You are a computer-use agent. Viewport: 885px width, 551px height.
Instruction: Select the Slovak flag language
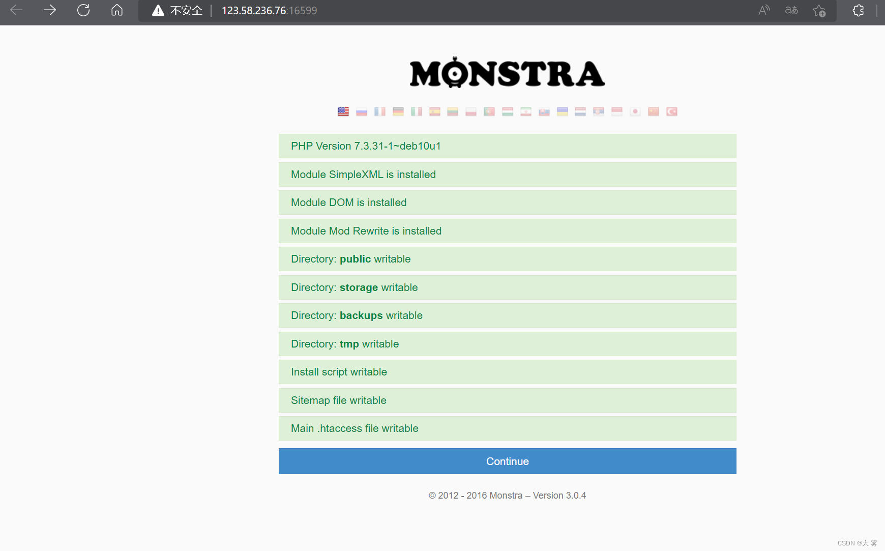[544, 111]
